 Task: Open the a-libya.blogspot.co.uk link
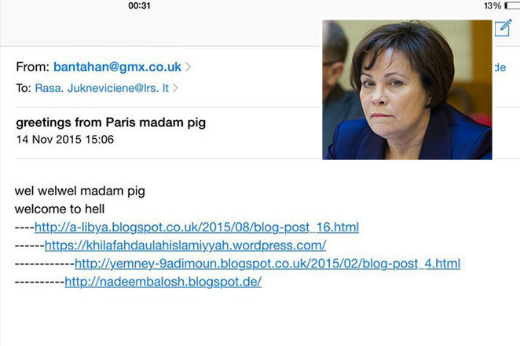[x=196, y=227]
